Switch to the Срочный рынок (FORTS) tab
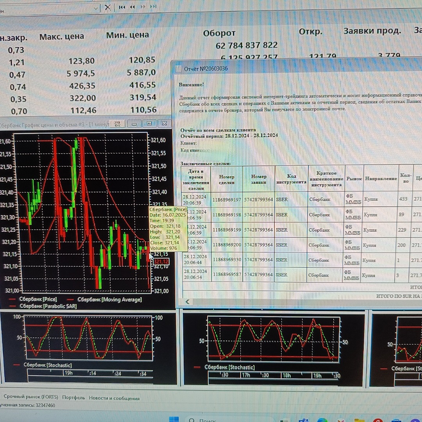422x422 pixels. (x=31, y=397)
